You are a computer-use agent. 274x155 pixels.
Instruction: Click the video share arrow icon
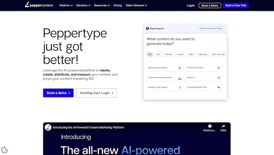tap(223, 126)
